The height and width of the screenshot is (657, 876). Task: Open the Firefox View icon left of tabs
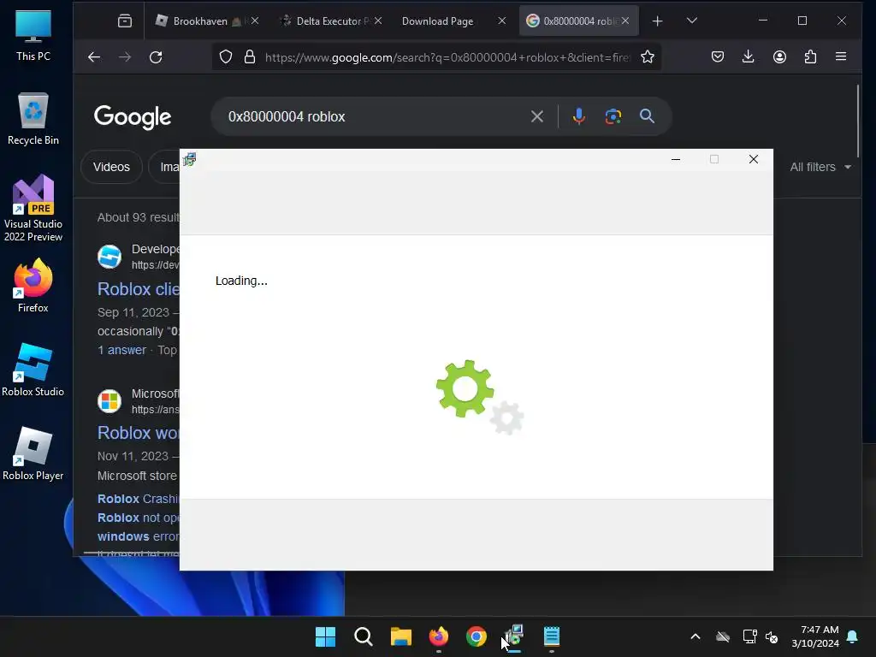click(x=125, y=21)
